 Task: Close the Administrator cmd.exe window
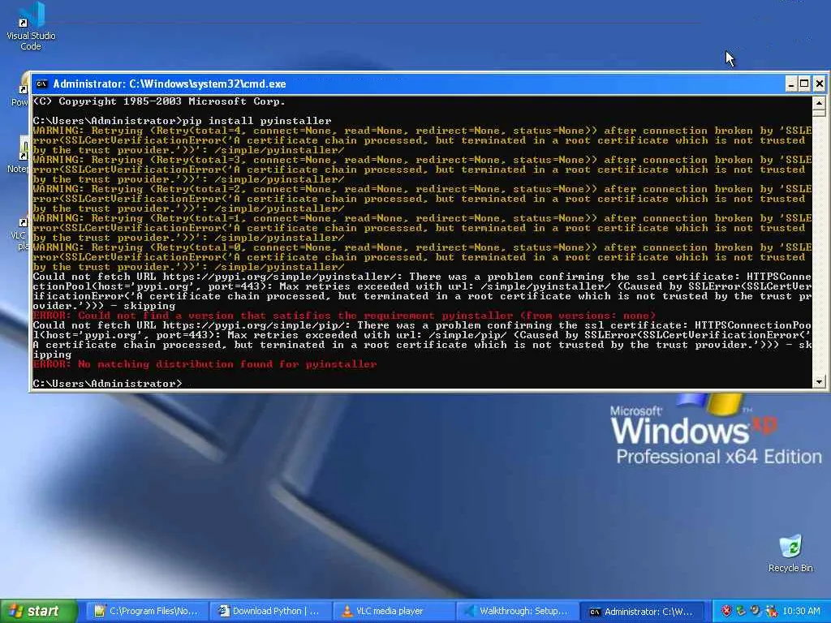pos(819,84)
